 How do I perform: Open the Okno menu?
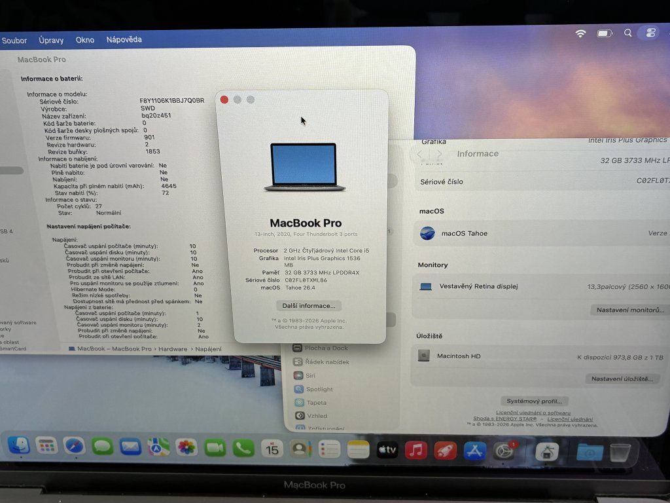click(x=85, y=40)
